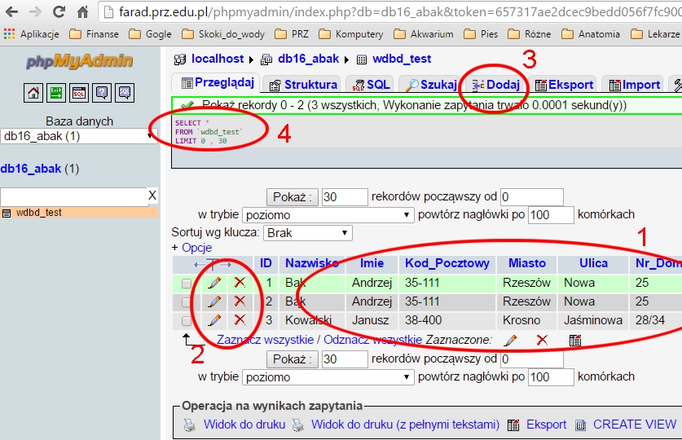This screenshot has height=440, width=682.
Task: Open the Finanse bookmarks folder
Action: pos(95,34)
